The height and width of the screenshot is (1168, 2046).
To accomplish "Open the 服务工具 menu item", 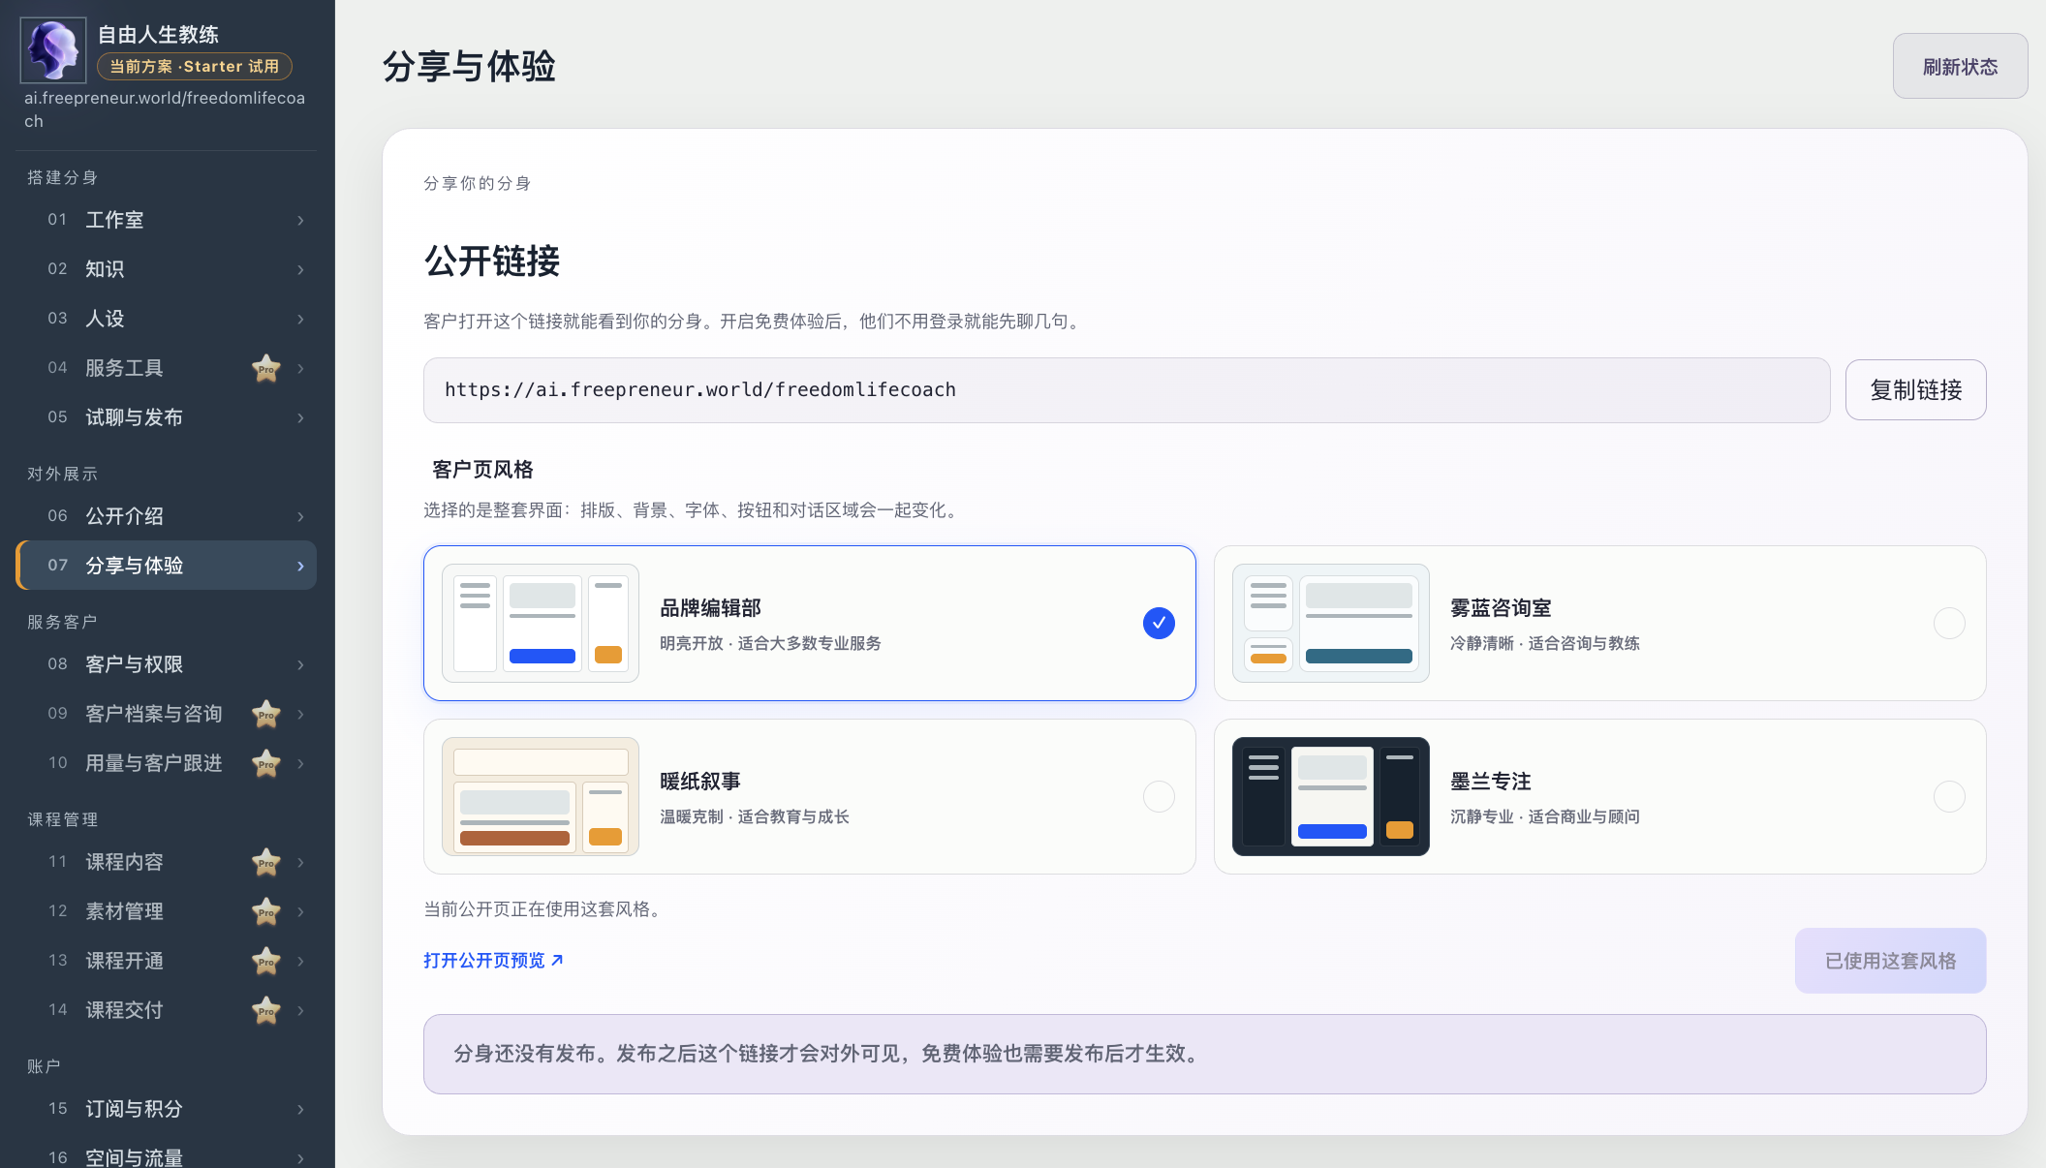I will 167,368.
